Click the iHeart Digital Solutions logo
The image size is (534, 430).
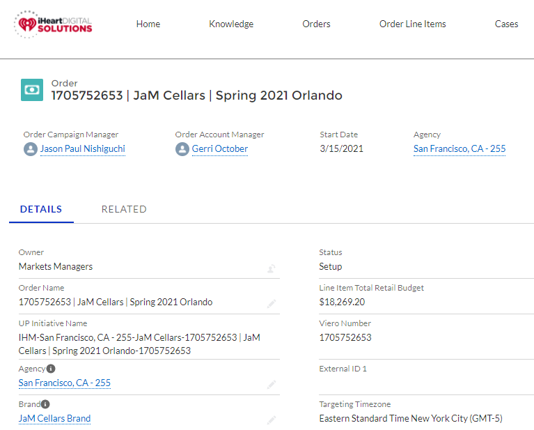[53, 24]
